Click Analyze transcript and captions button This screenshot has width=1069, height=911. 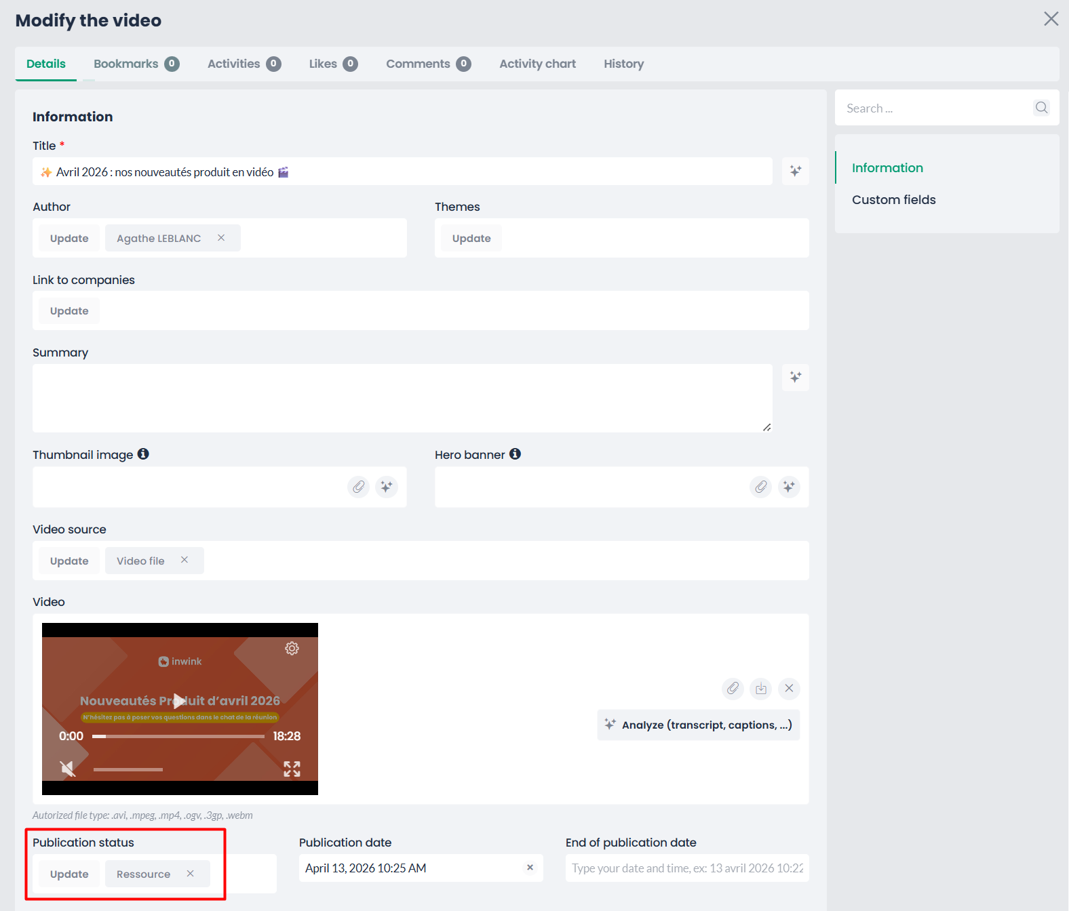(698, 725)
